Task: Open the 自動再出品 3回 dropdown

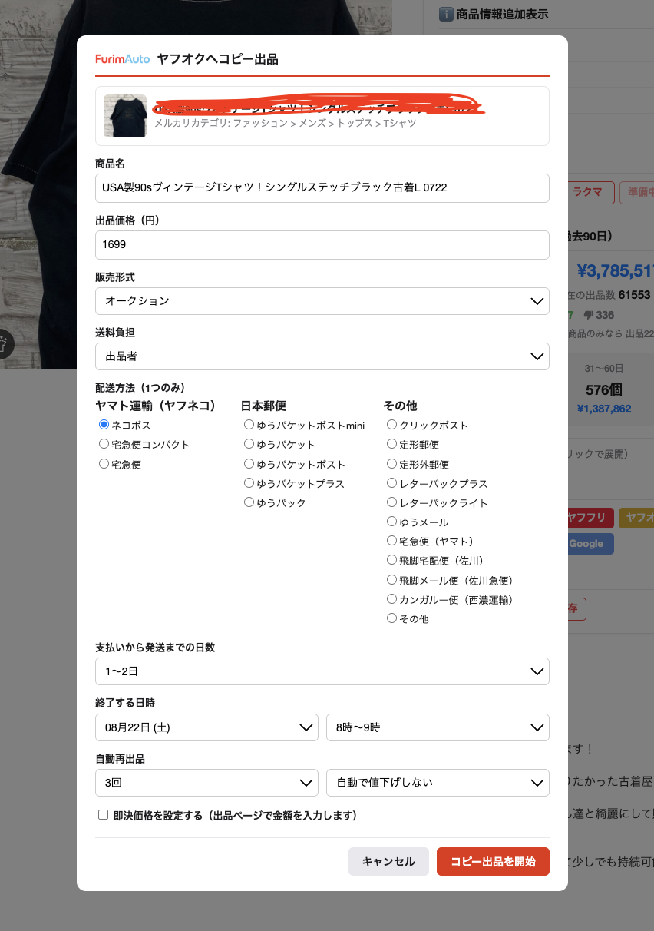Action: pyautogui.click(x=206, y=783)
